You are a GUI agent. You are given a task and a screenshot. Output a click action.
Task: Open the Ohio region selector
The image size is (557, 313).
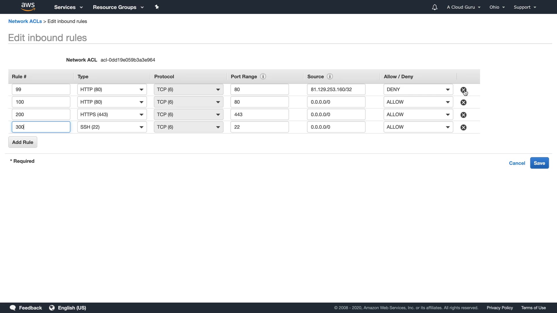497,7
